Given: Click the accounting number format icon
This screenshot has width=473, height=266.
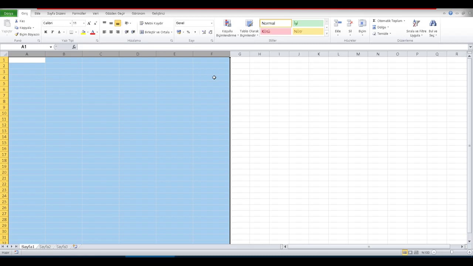Looking at the screenshot, I should pos(179,32).
